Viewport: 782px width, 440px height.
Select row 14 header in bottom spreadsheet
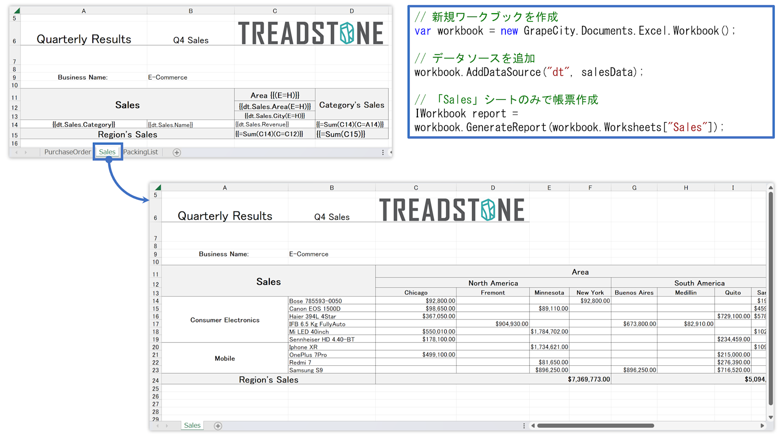[155, 301]
